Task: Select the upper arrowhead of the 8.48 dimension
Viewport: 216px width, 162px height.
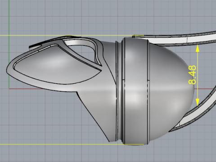Action: point(198,48)
